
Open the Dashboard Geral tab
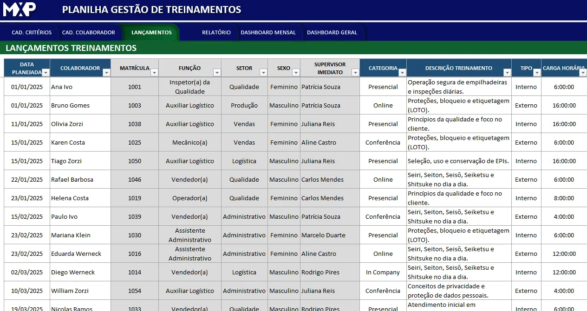pyautogui.click(x=332, y=32)
